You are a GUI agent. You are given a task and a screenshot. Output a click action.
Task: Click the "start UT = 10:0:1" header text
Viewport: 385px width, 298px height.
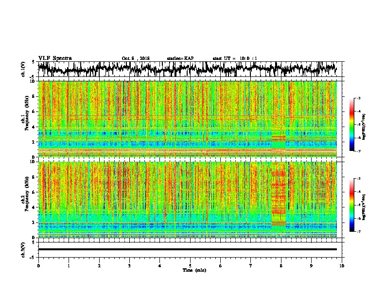click(235, 58)
